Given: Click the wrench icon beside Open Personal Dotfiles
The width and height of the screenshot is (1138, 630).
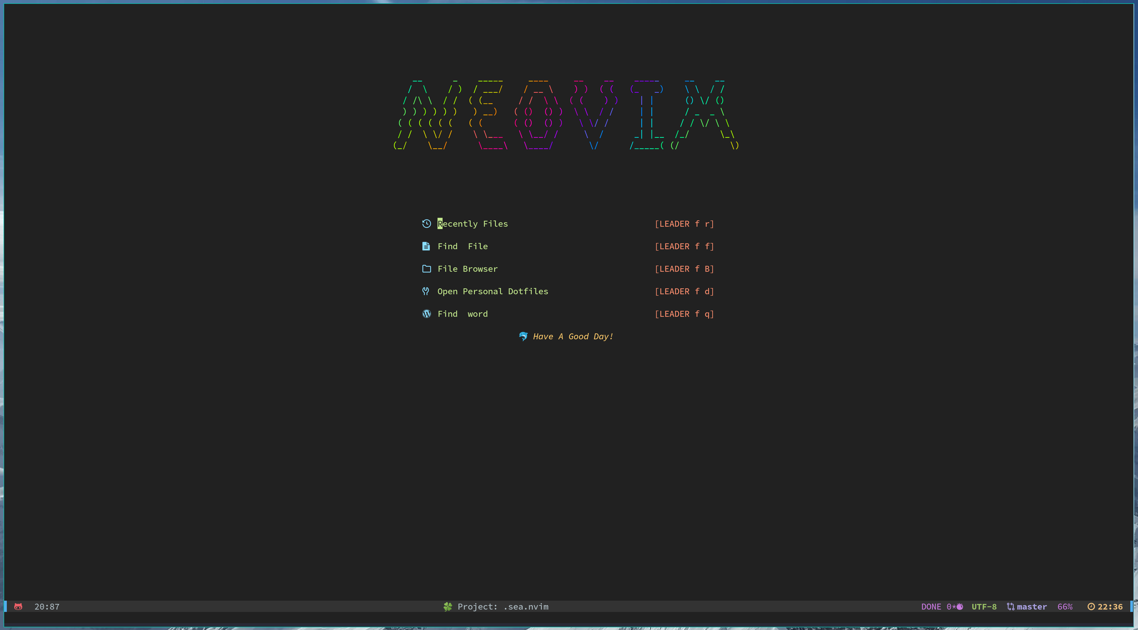Looking at the screenshot, I should click(425, 291).
